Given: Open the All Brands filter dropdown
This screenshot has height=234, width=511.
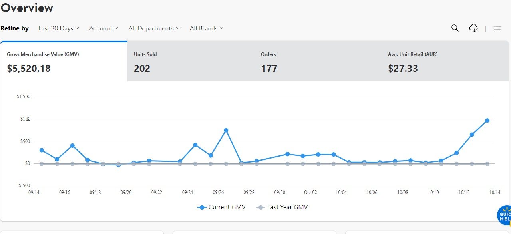Looking at the screenshot, I should (x=206, y=28).
